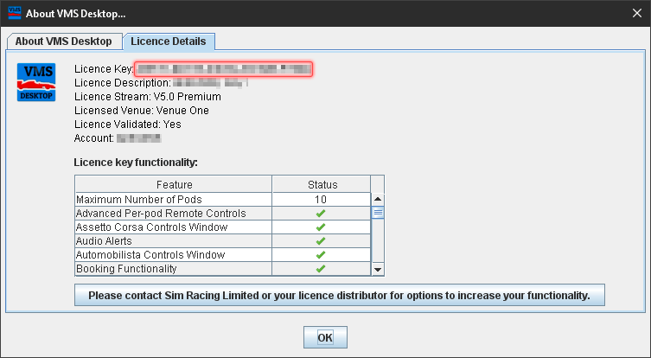Click the Licence Validated: Yes text

(x=127, y=125)
